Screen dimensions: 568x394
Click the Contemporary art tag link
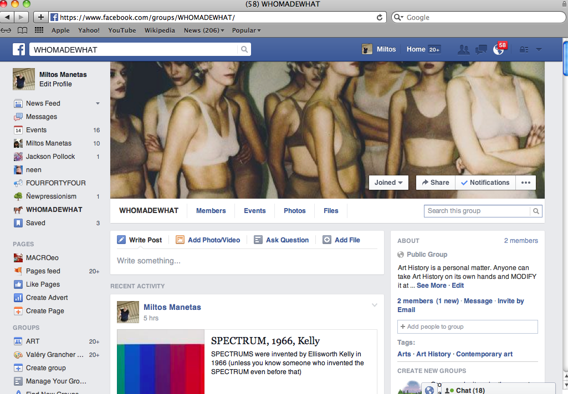coord(484,354)
